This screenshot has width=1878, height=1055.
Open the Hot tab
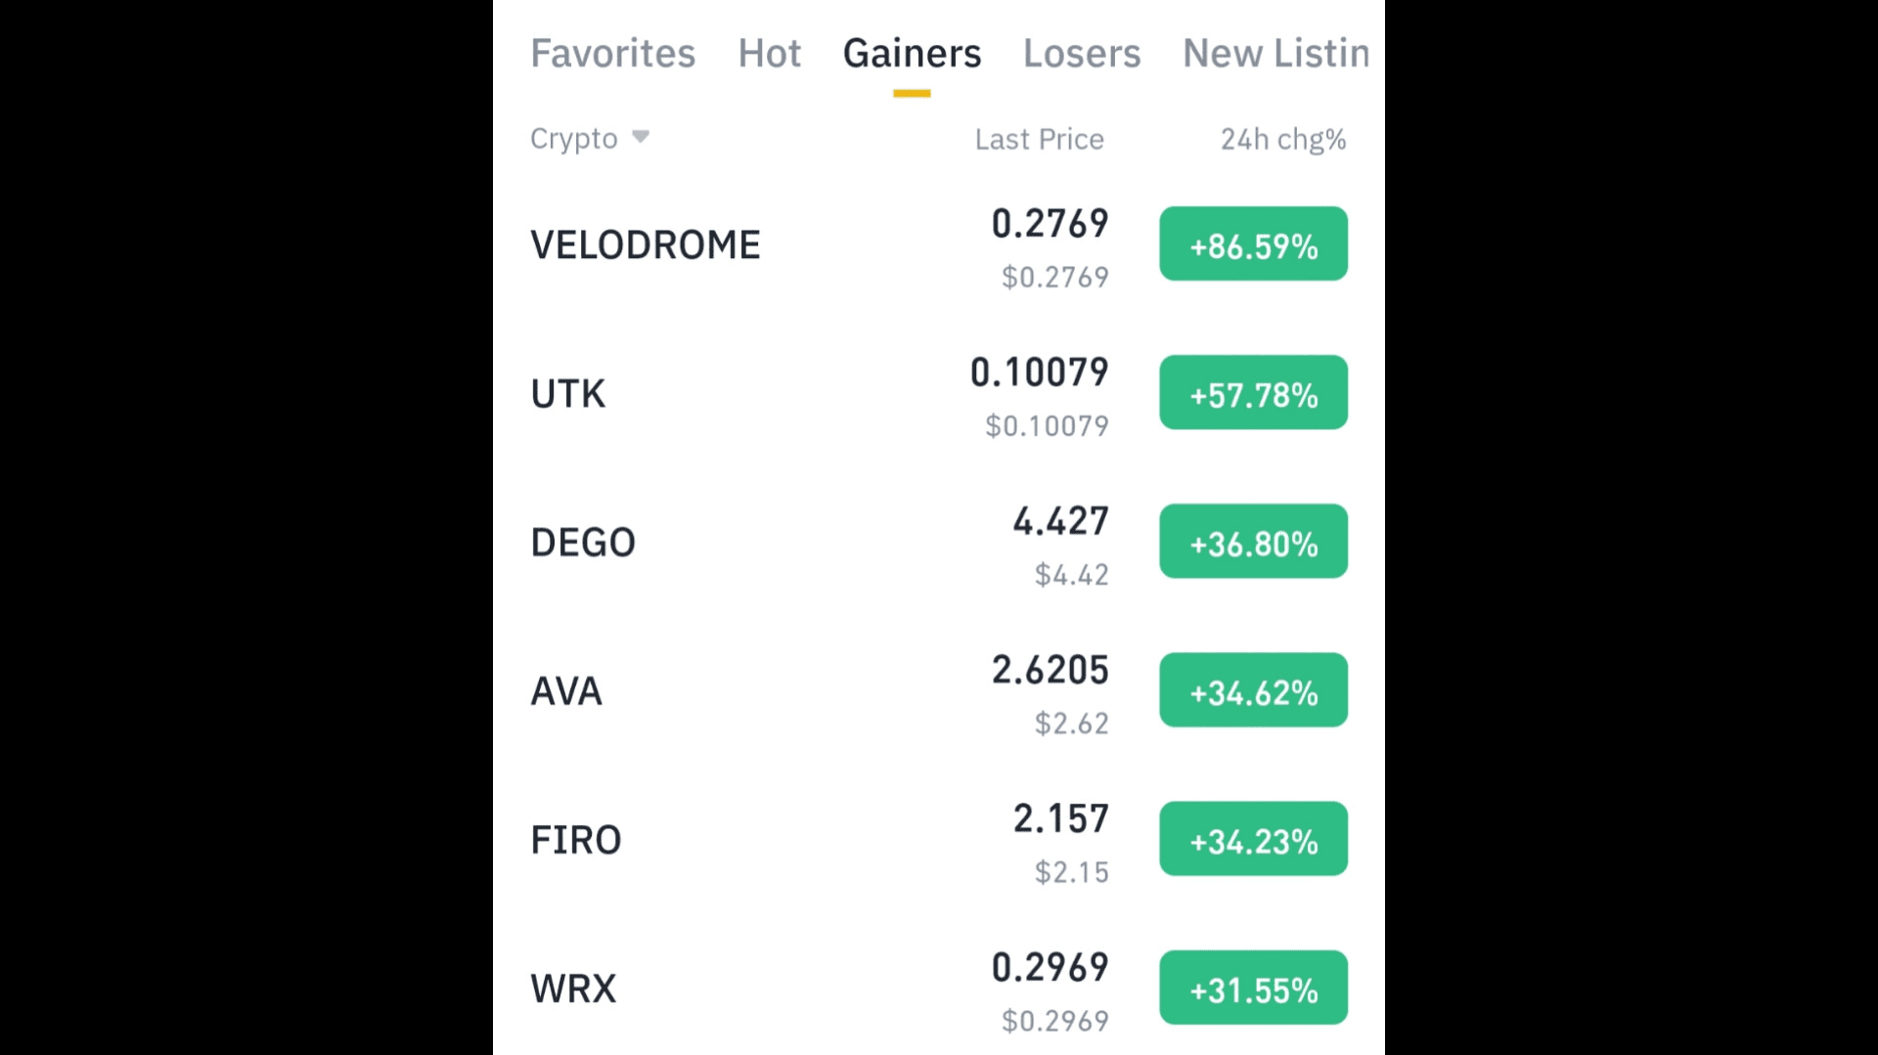click(x=770, y=54)
